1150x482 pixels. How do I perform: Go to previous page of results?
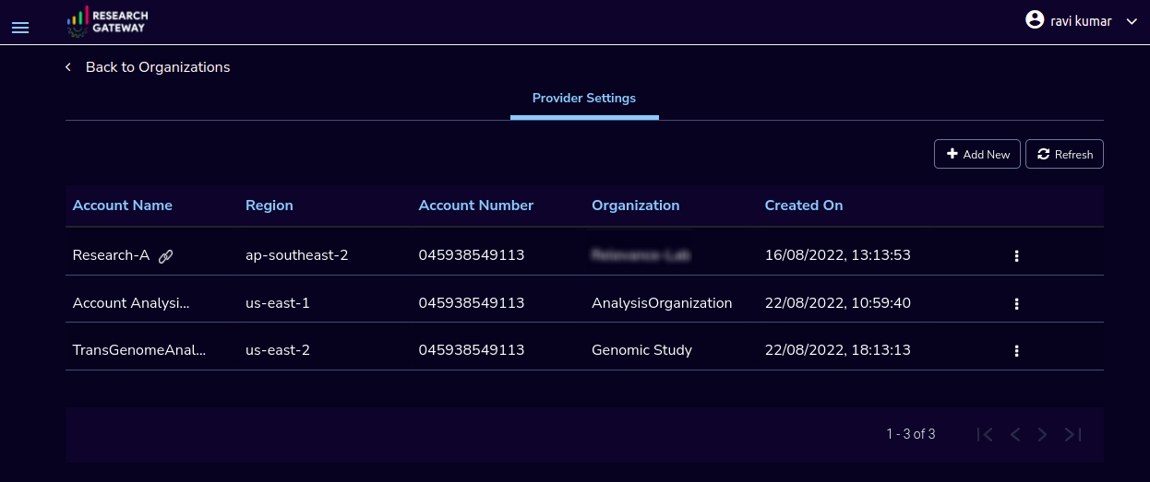pyautogui.click(x=1014, y=434)
